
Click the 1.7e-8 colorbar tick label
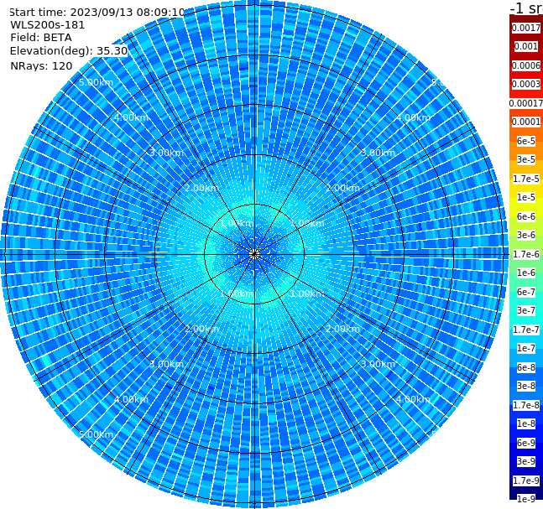click(x=526, y=405)
